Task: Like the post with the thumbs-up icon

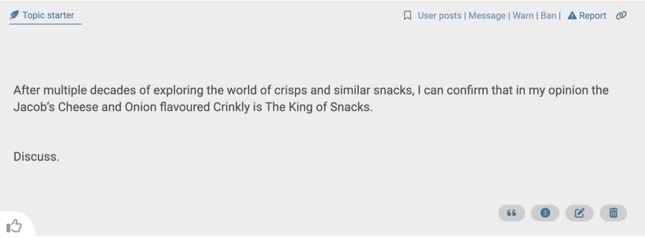Action: coord(14,226)
